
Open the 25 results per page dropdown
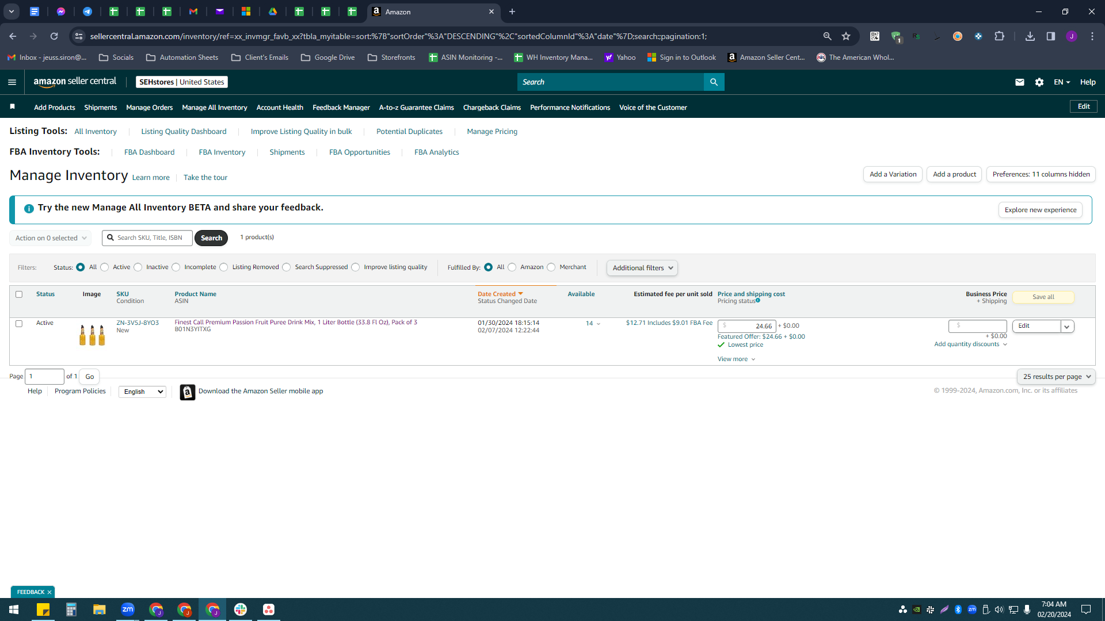1056,377
